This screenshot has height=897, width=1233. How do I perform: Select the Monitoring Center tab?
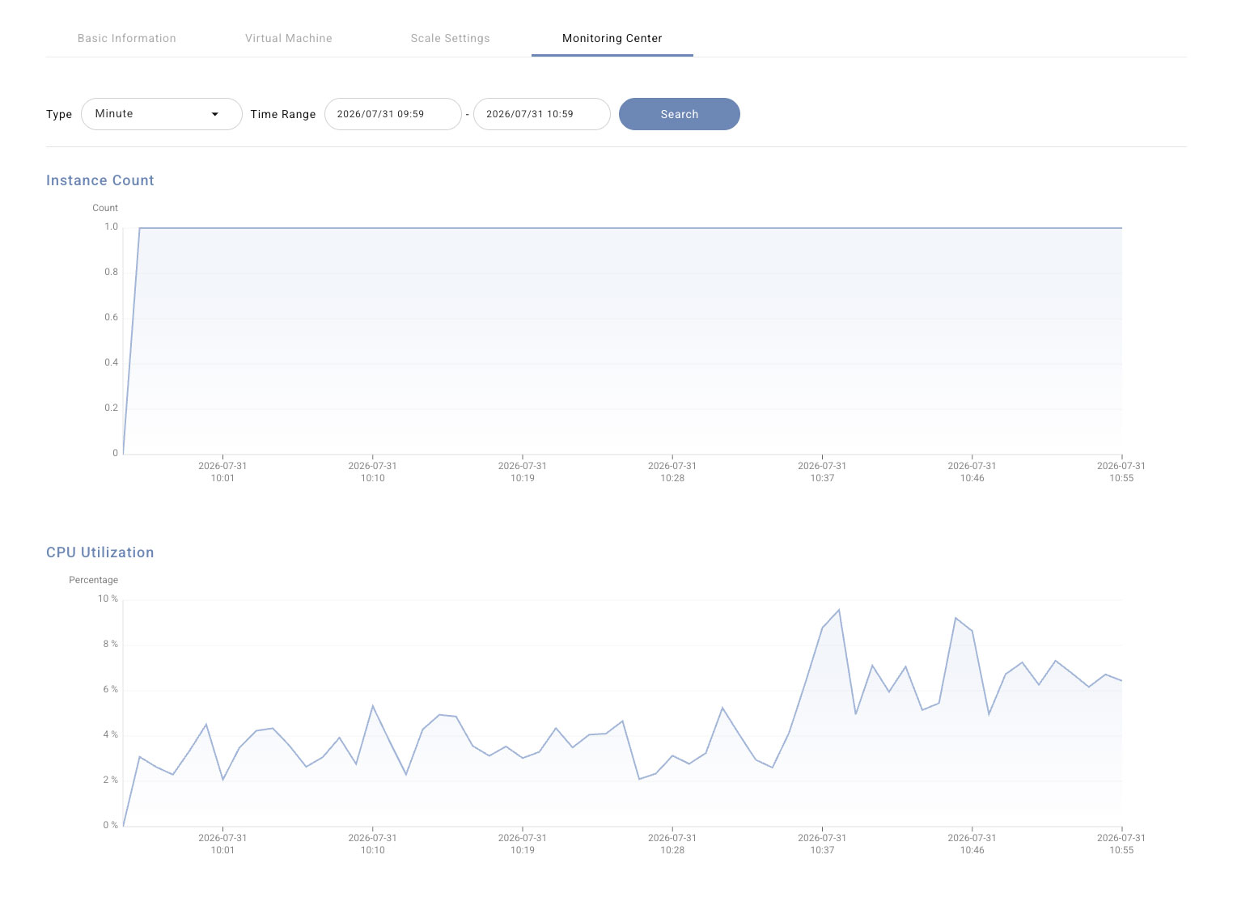[612, 38]
